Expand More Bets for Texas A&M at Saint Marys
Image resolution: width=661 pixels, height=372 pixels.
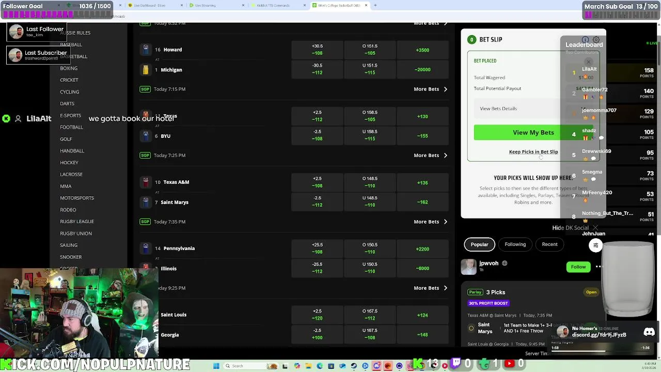pos(431,222)
